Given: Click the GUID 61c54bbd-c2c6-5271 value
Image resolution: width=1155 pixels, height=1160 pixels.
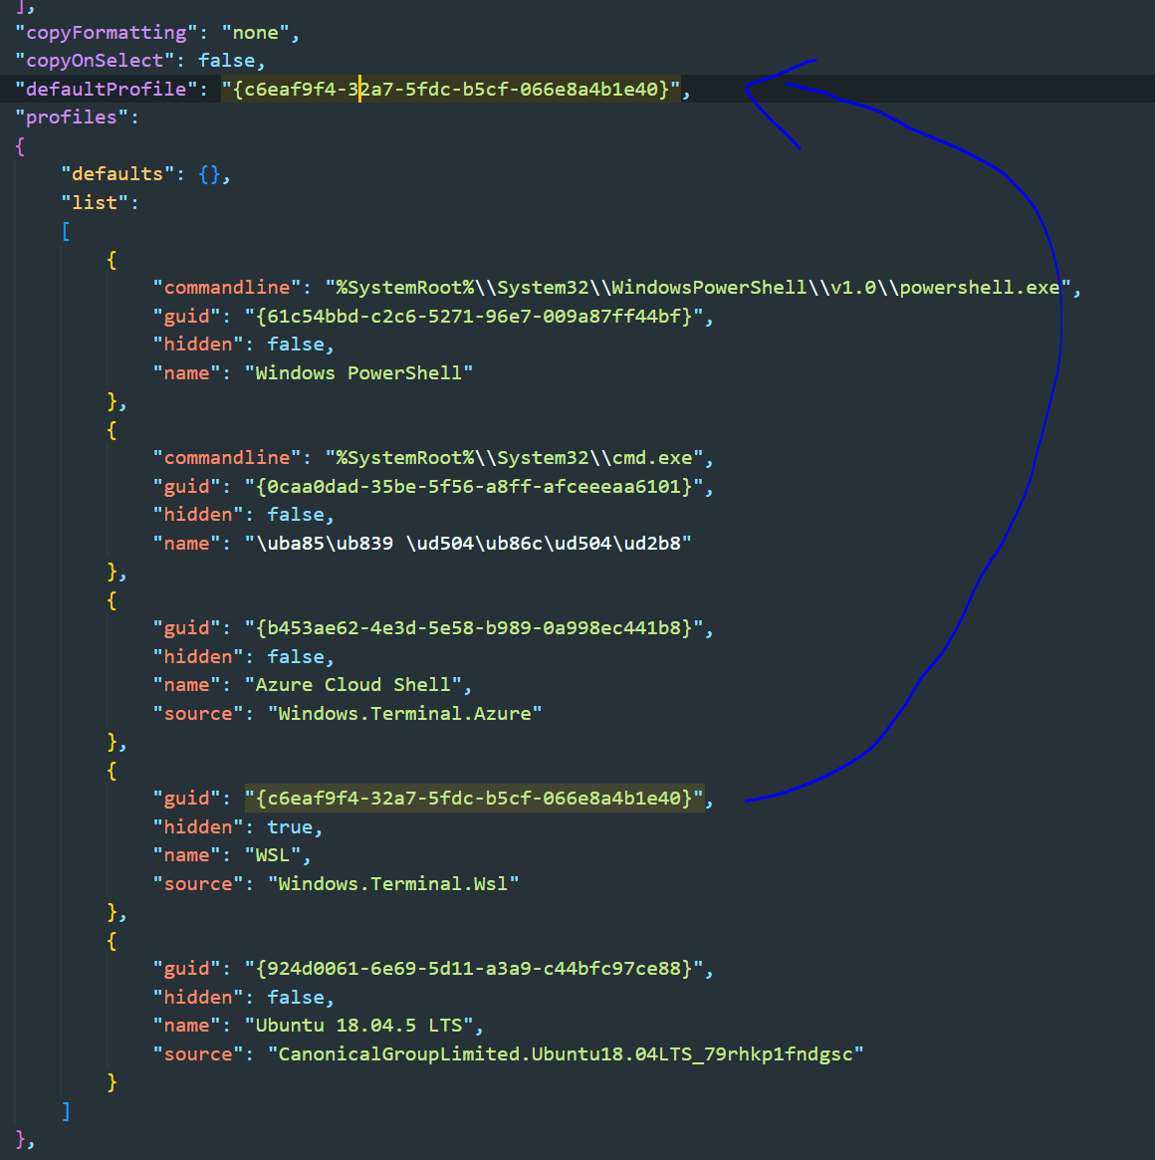Looking at the screenshot, I should tap(474, 316).
